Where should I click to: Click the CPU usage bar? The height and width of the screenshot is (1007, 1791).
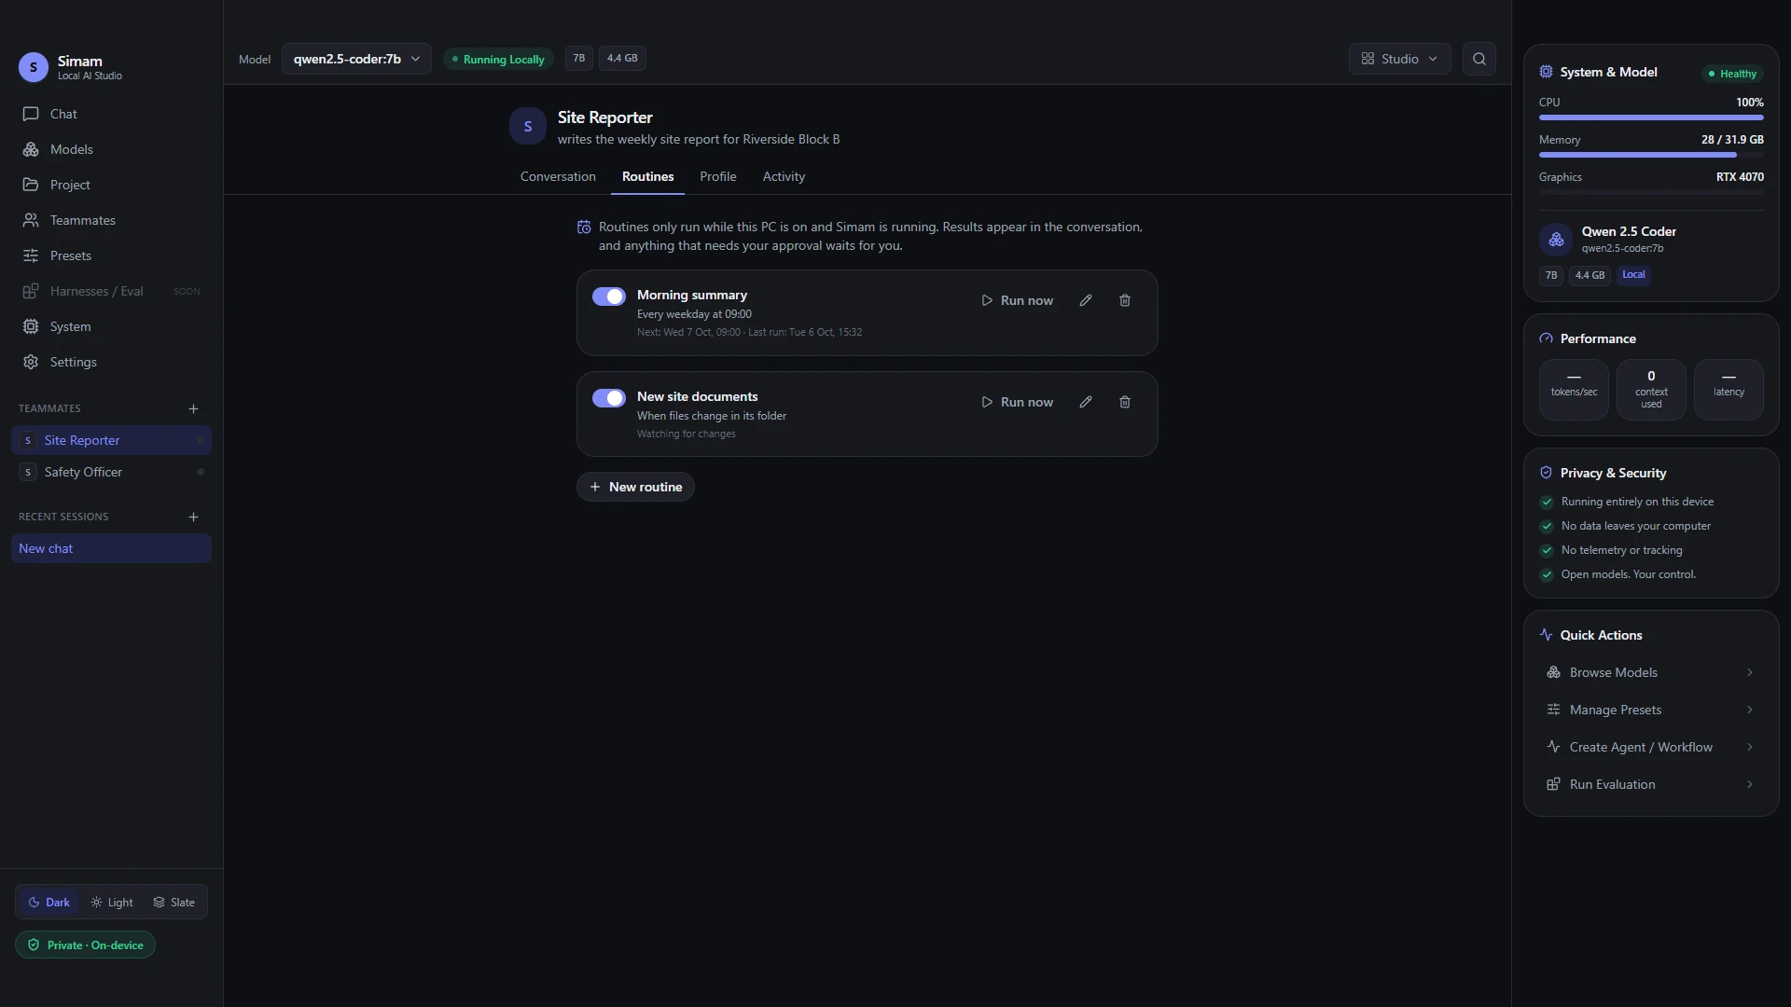[x=1651, y=117]
